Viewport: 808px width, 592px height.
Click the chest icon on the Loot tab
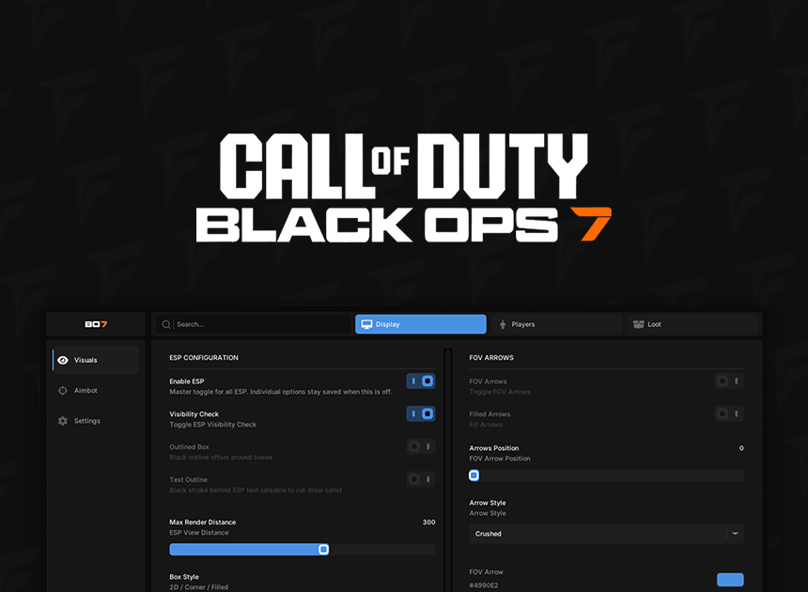coord(639,324)
